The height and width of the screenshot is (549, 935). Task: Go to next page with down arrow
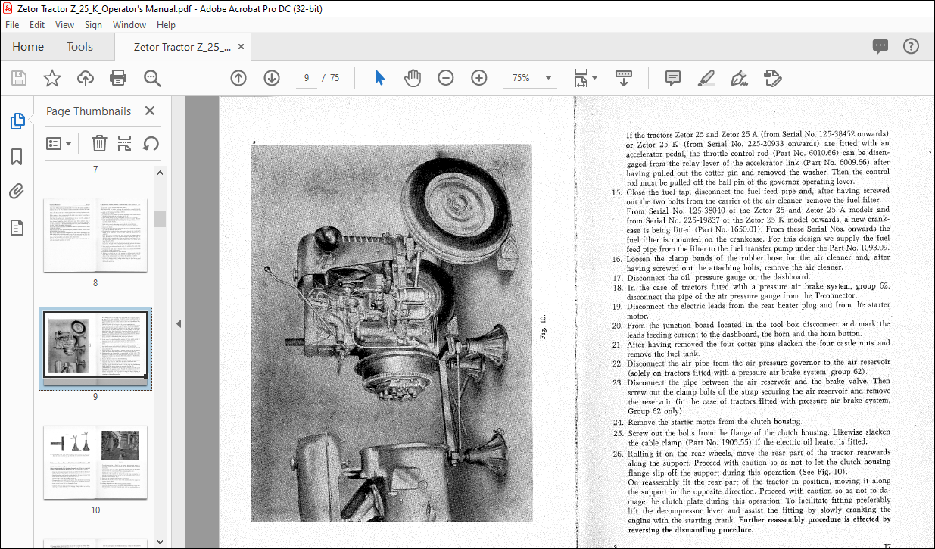tap(272, 78)
